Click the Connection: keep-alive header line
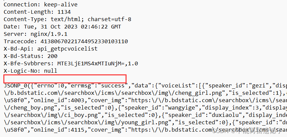This screenshot has height=137, width=287. pyautogui.click(x=41, y=4)
